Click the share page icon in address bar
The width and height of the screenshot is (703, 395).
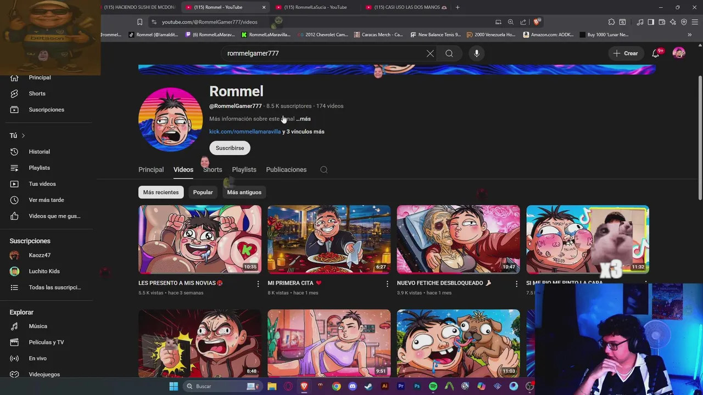click(523, 22)
